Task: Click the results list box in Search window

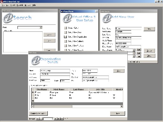Action: pos(23,42)
